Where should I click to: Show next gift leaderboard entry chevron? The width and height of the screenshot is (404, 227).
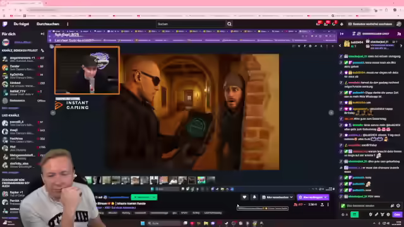click(x=401, y=45)
